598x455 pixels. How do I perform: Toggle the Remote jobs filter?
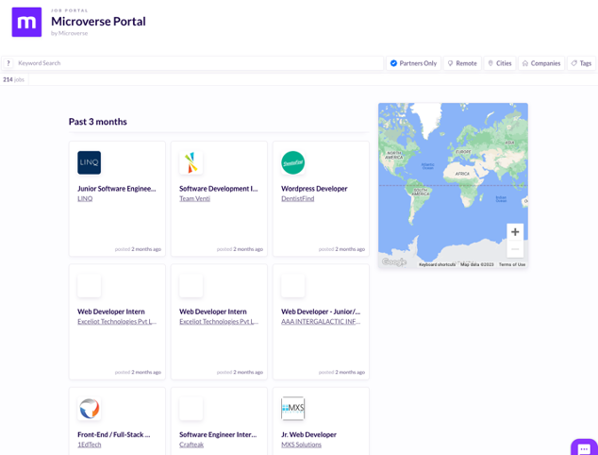pos(462,63)
